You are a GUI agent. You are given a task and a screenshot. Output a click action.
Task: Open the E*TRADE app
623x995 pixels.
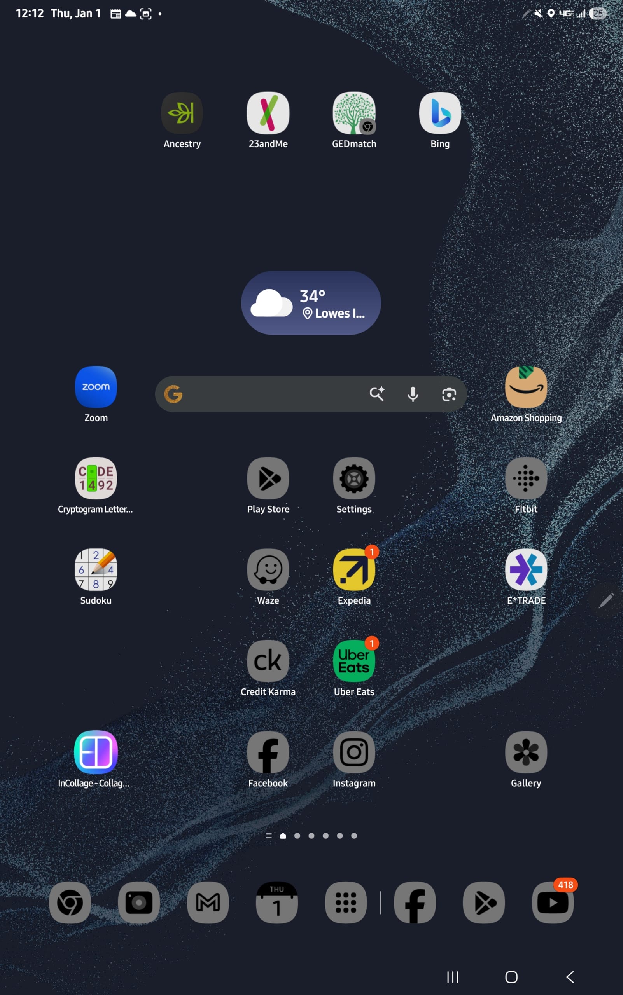pos(526,569)
